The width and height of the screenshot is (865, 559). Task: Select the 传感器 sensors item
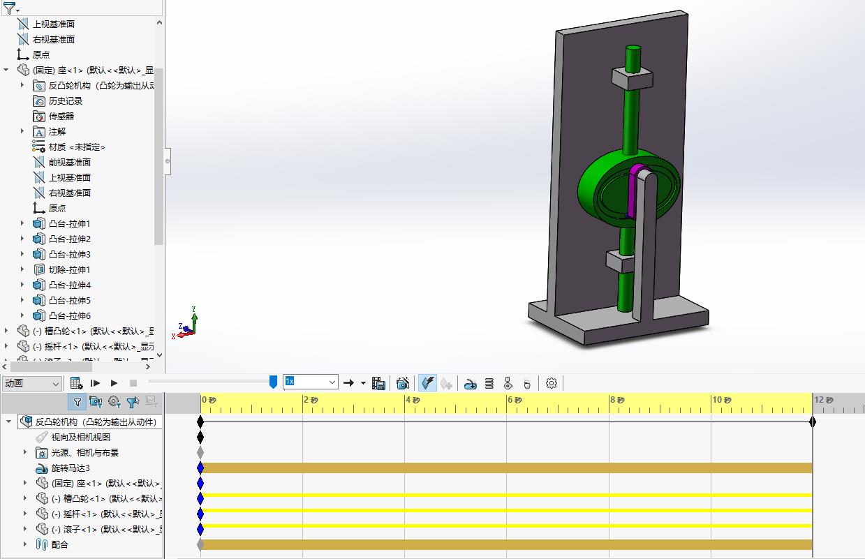pos(61,116)
